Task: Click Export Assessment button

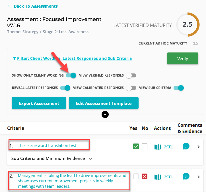Action: (x=39, y=103)
